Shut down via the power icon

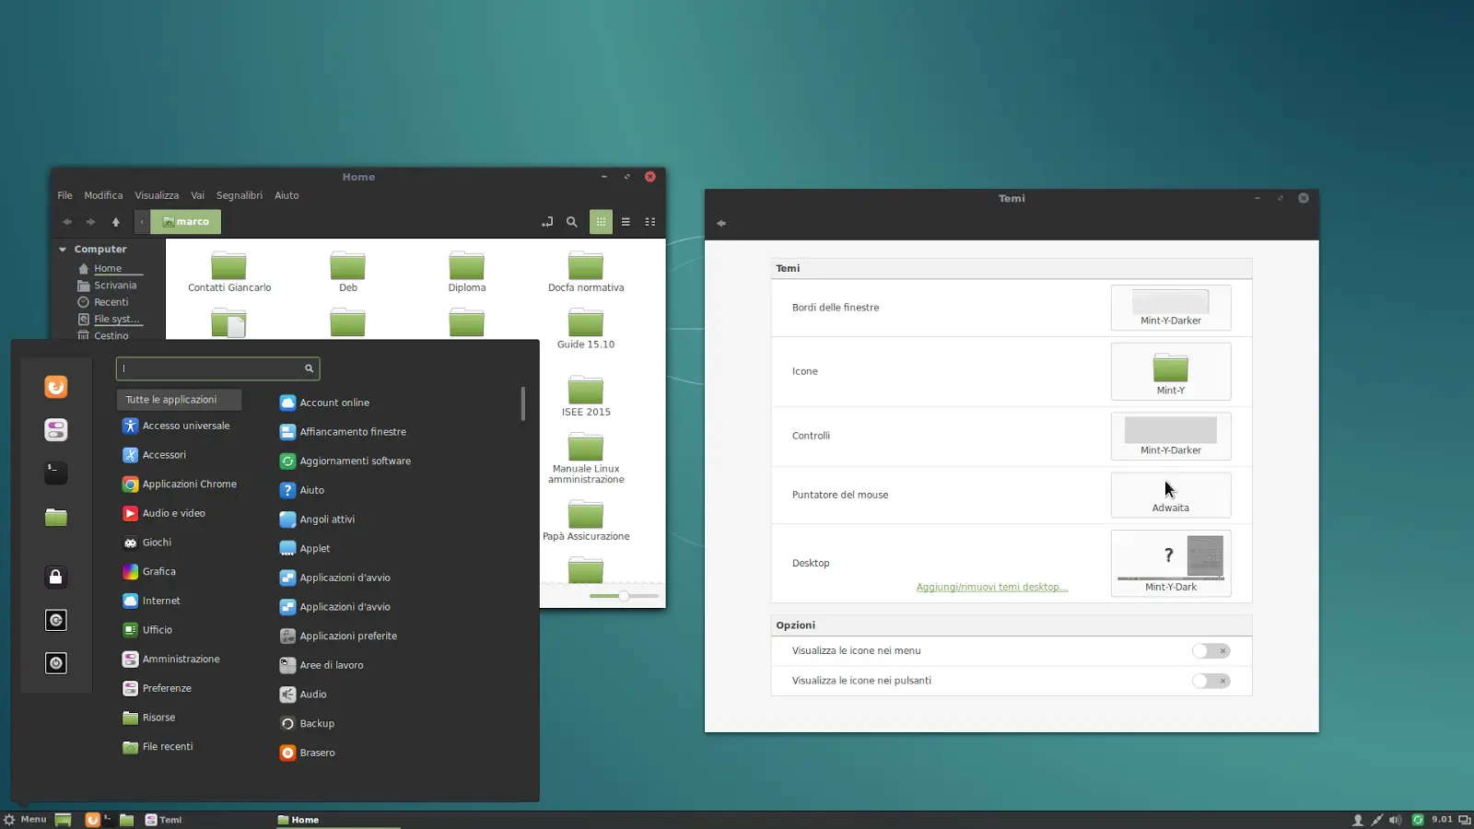[55, 662]
